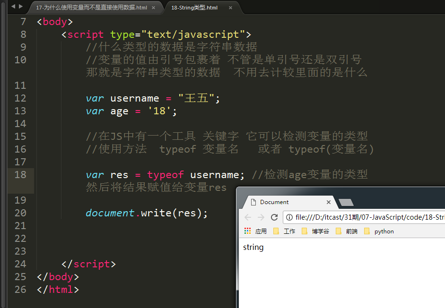Click 'string' output in browser page
The image size is (445, 308).
click(253, 248)
